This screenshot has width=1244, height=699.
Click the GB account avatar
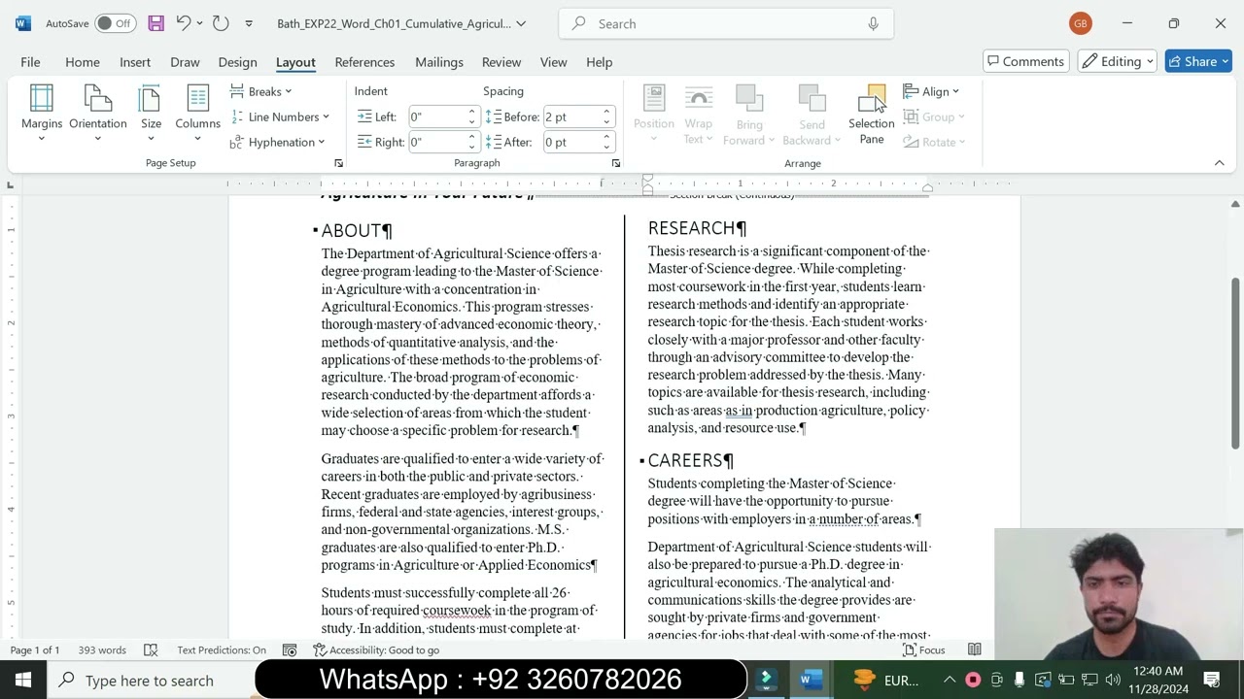coord(1080,23)
